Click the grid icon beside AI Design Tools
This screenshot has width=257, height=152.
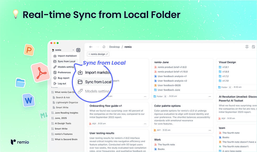point(53,123)
